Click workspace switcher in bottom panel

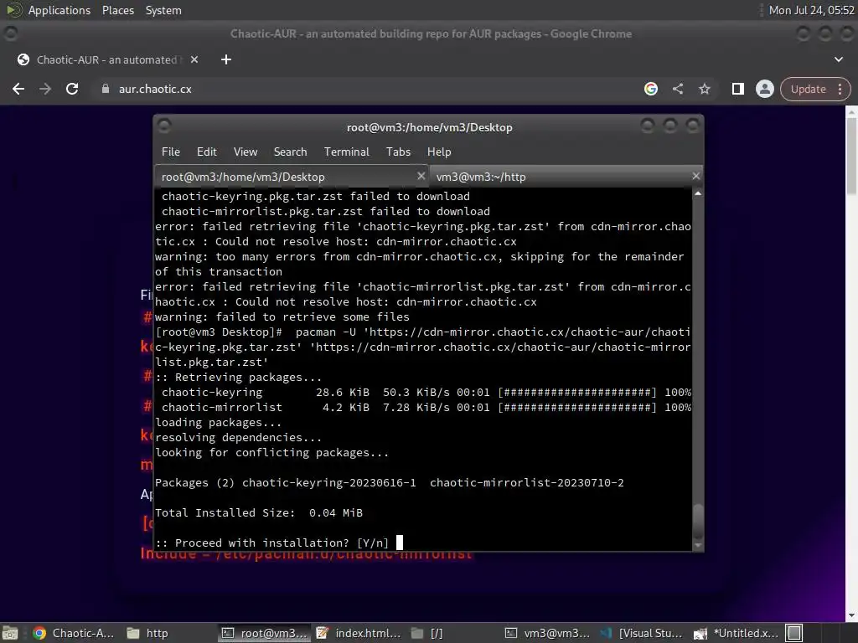(x=794, y=633)
